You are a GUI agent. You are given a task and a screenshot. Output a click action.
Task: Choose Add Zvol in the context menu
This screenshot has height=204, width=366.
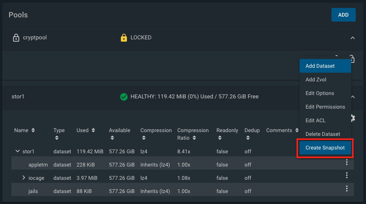(316, 79)
